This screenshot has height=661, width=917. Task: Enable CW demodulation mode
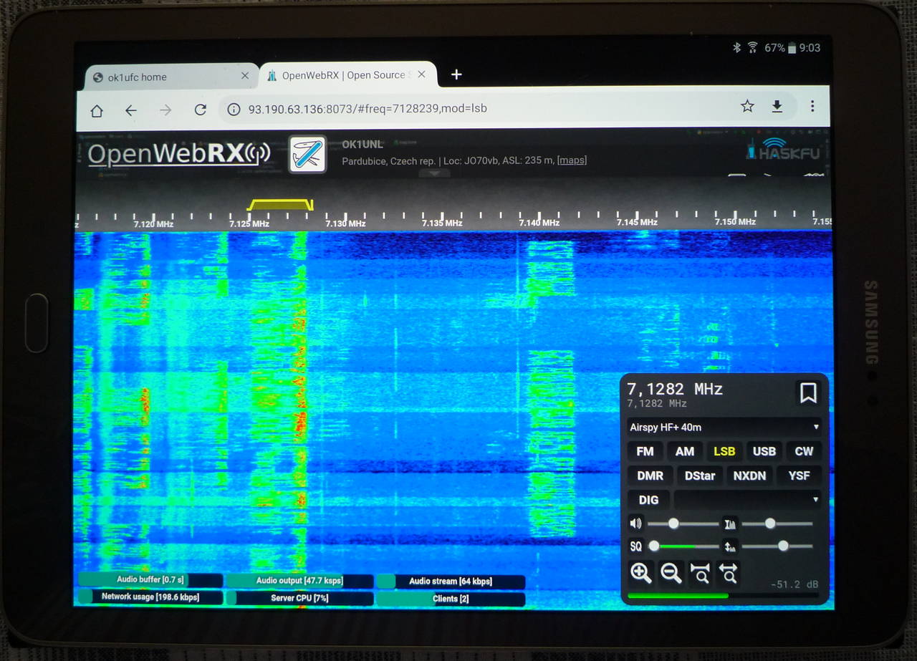[804, 451]
